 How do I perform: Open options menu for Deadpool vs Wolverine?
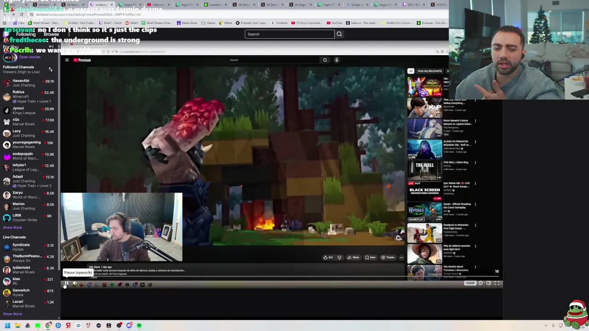(475, 225)
